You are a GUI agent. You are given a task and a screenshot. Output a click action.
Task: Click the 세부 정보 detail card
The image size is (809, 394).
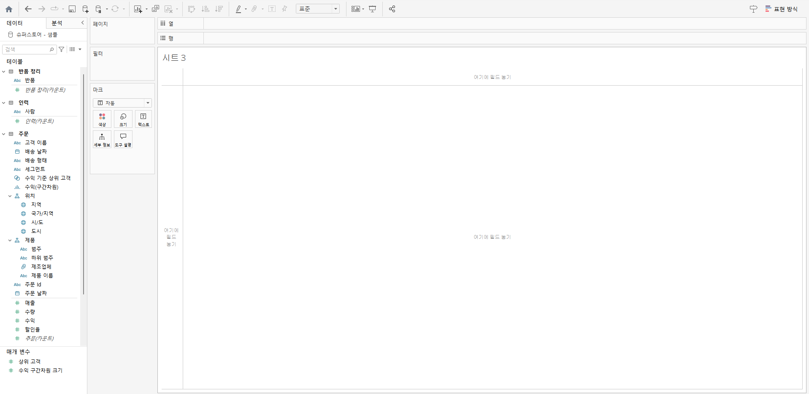[x=102, y=139]
